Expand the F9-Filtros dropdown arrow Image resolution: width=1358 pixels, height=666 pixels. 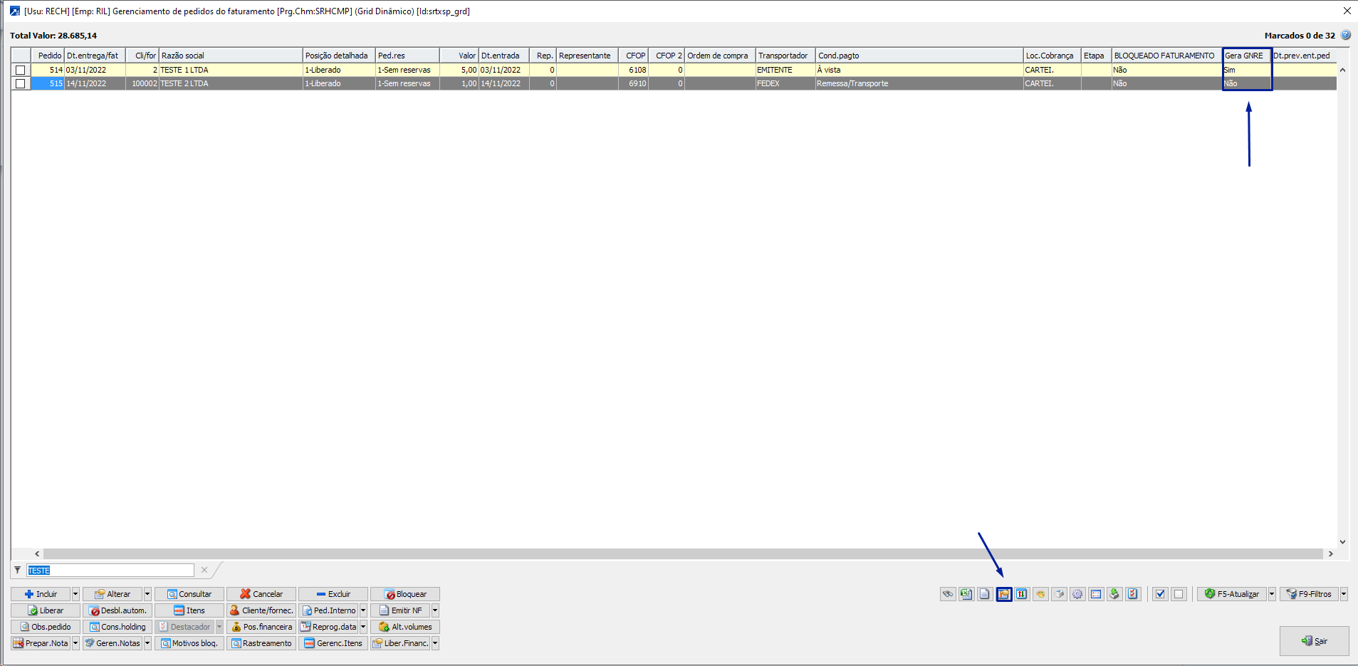point(1344,594)
